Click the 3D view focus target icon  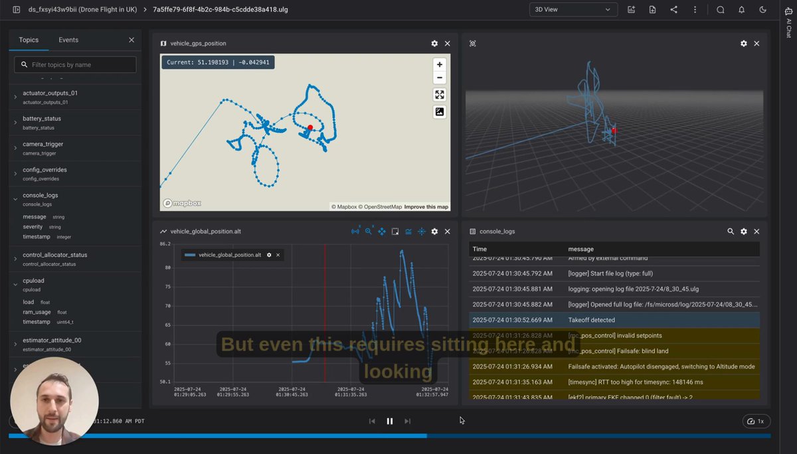tap(473, 43)
